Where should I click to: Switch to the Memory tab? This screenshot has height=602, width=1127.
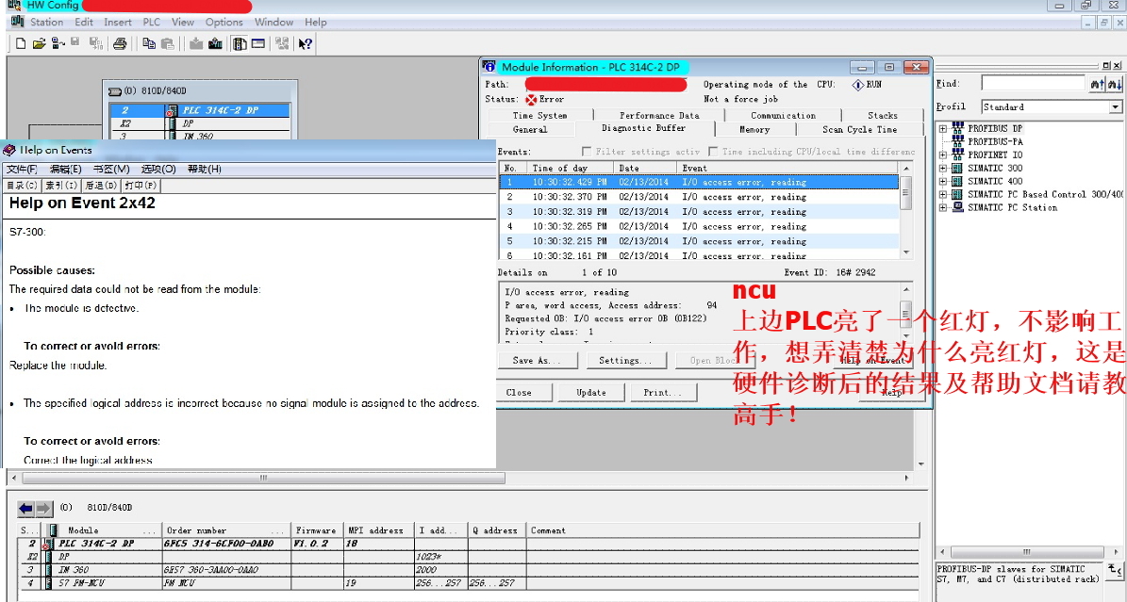point(754,129)
